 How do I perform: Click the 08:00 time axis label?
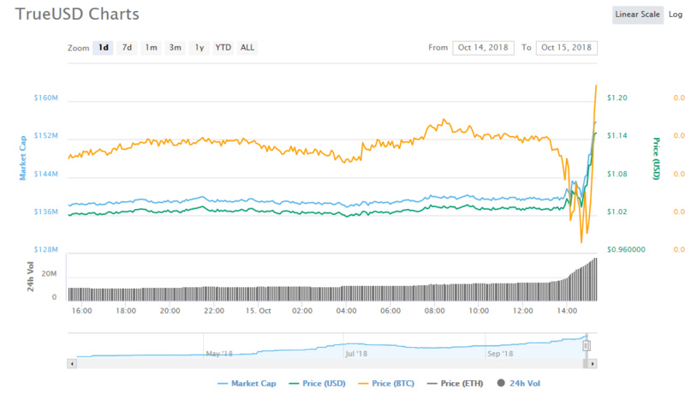pyautogui.click(x=435, y=311)
